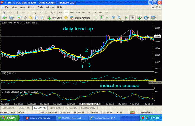Image resolution: width=195 pixels, height=126 pixels.
Task: Show the Terminal window icon
Action: (37, 18)
